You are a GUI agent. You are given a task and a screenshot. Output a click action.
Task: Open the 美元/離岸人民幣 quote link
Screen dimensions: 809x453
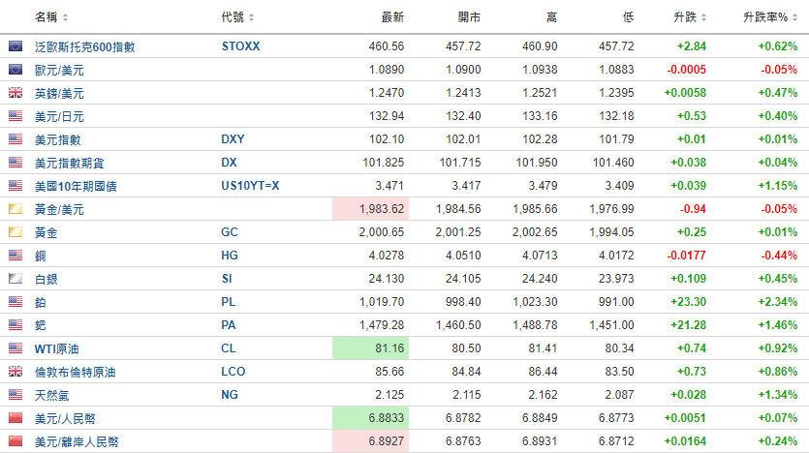pos(77,441)
